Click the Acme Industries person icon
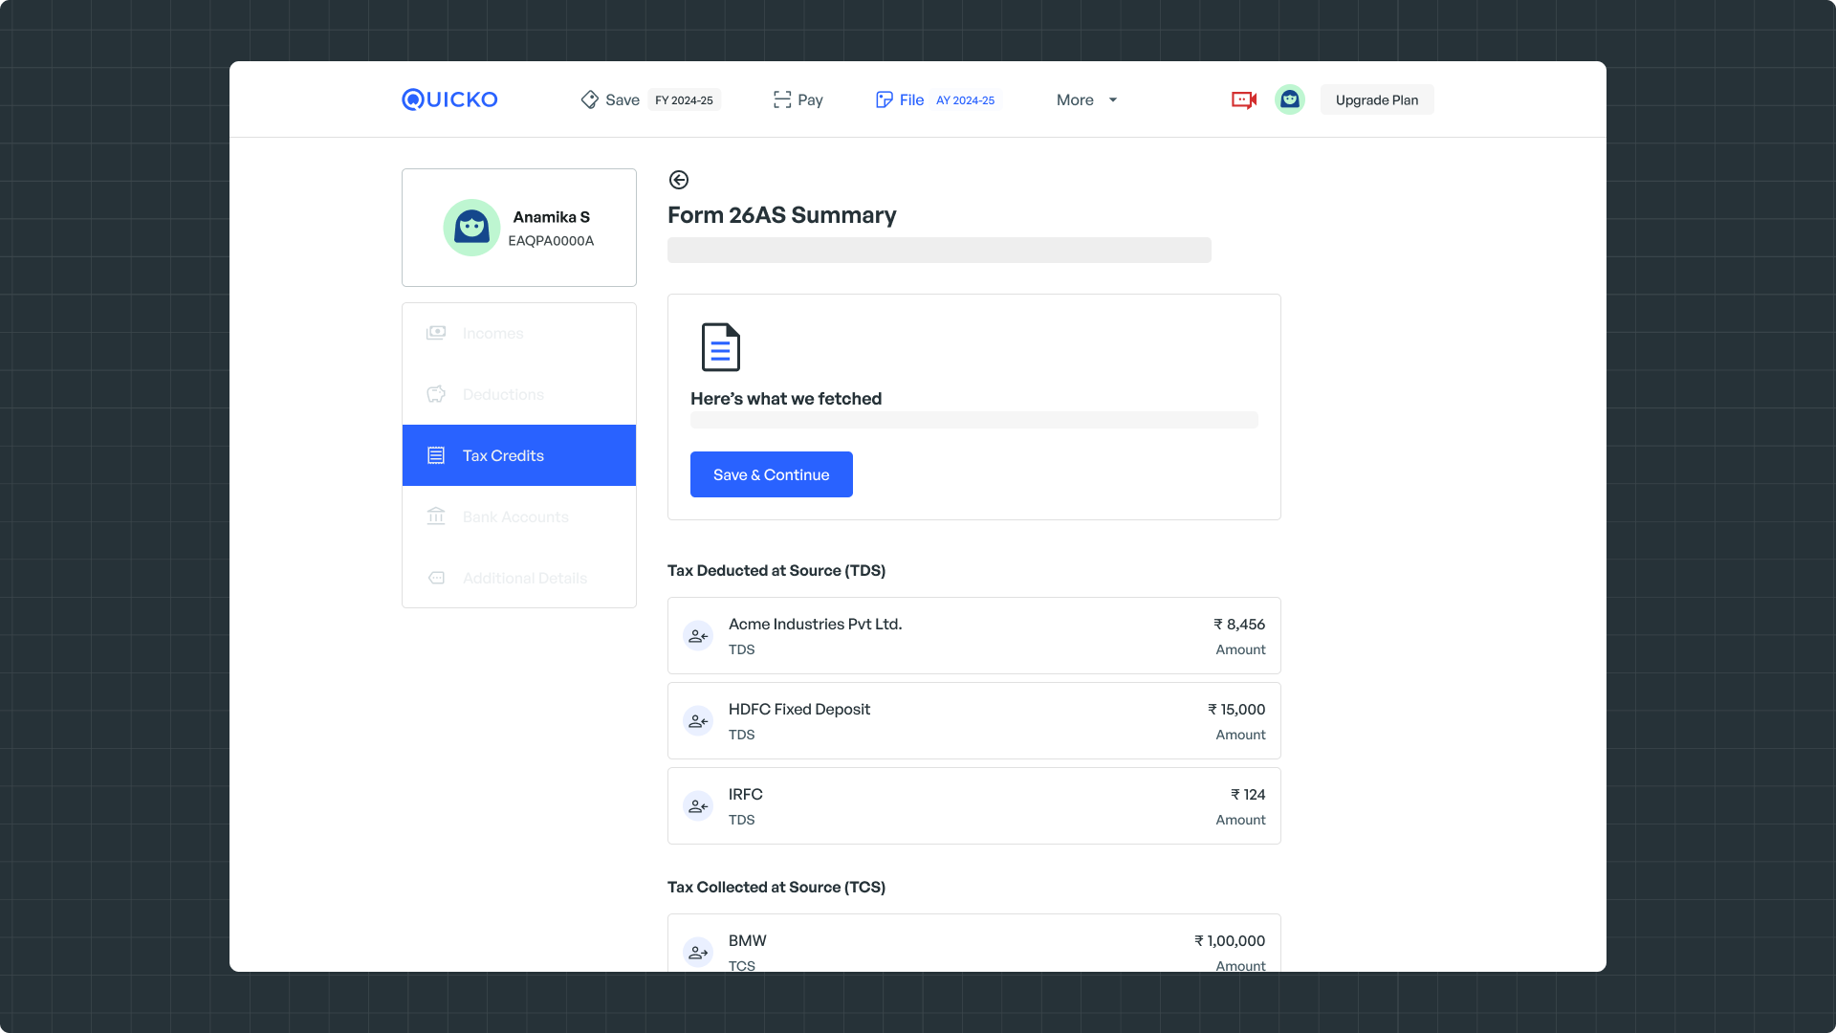This screenshot has width=1836, height=1033. coord(698,636)
